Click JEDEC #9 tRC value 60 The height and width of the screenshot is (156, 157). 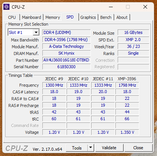point(54,119)
